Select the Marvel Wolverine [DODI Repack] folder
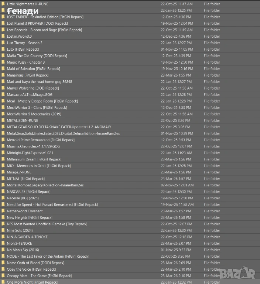 [130, 88]
